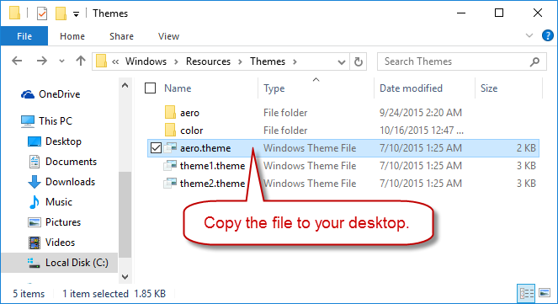The height and width of the screenshot is (304, 558).
Task: Click navigation pane scroll up arrow
Action: pos(125,85)
